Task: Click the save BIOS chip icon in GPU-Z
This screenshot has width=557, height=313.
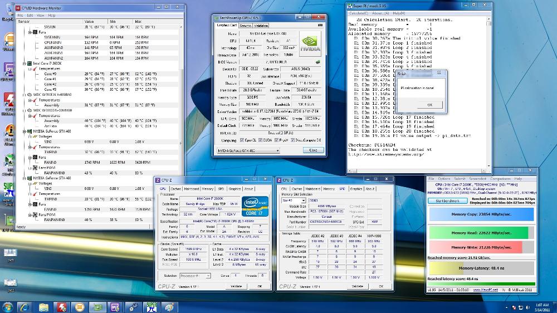Action: tap(317, 62)
